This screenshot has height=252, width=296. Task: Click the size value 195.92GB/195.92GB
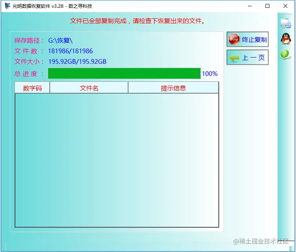pyautogui.click(x=78, y=61)
